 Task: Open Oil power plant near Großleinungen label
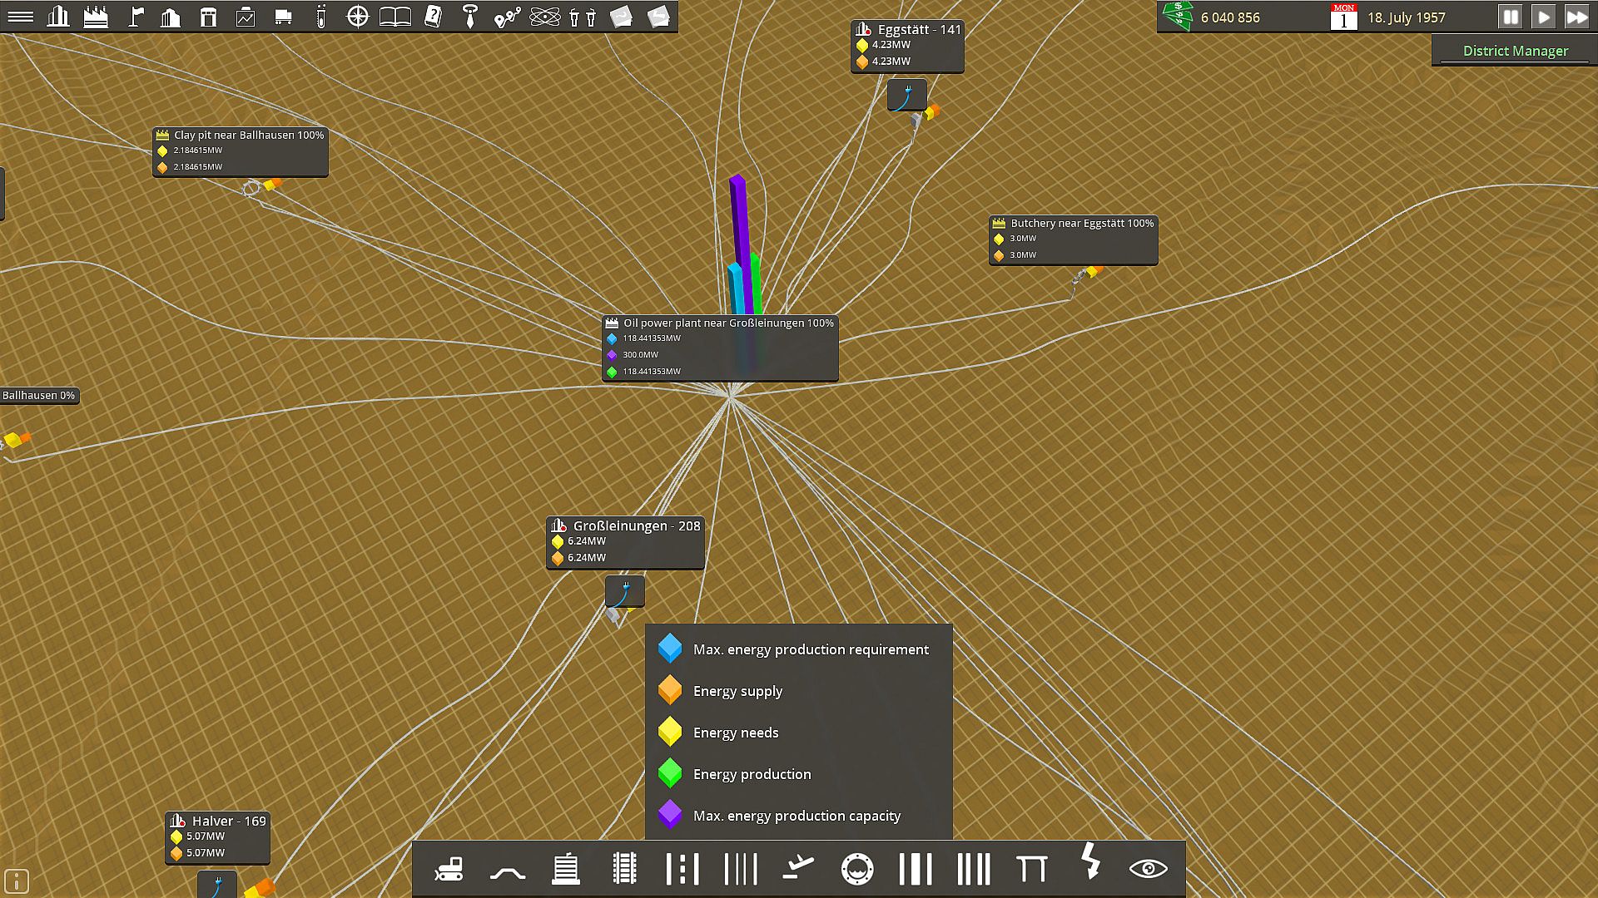[727, 323]
